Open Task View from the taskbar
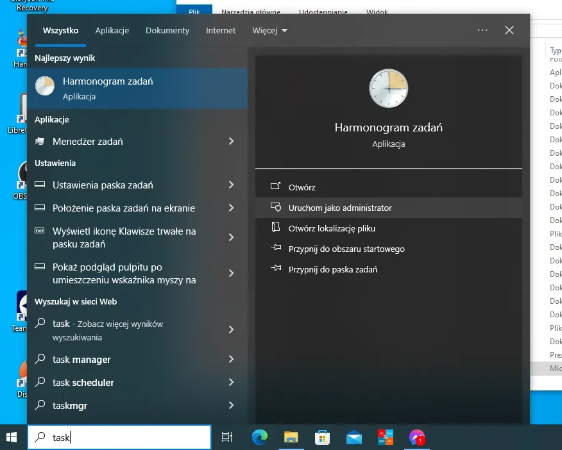Screen dimensions: 562x450 click(x=226, y=437)
